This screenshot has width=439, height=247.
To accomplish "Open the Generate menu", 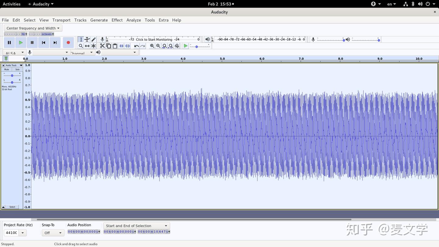I will tap(99, 20).
